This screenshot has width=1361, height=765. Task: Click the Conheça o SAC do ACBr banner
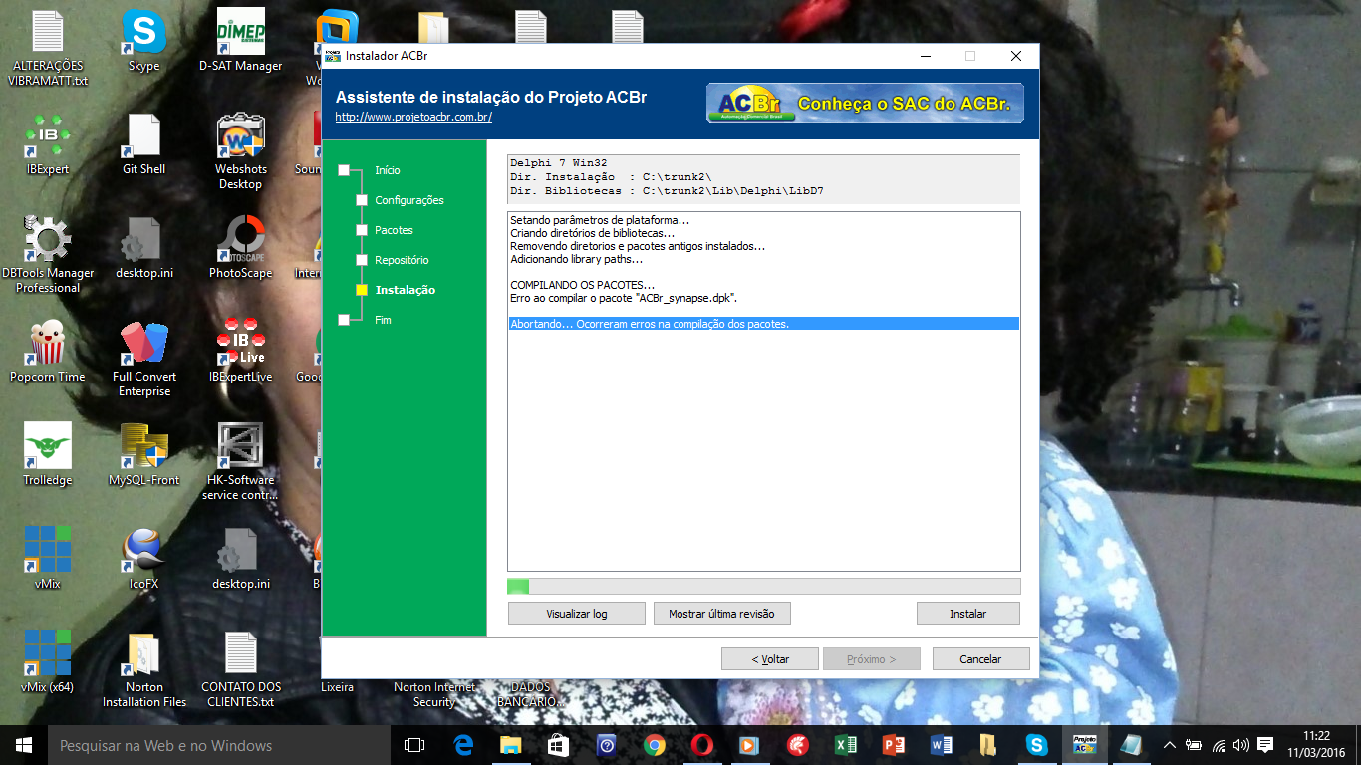(x=865, y=103)
